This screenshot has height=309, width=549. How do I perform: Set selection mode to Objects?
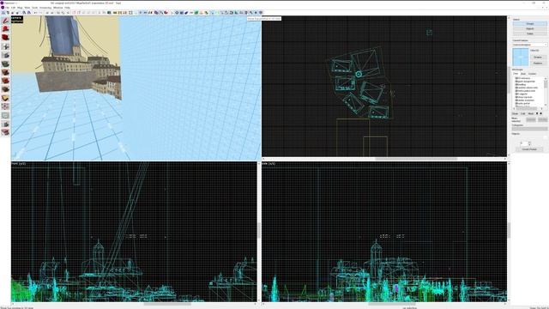coord(530,28)
